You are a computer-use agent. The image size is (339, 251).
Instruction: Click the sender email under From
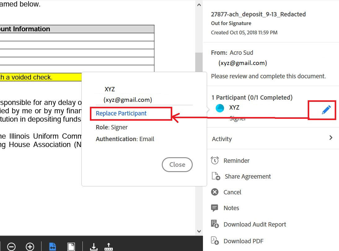pos(243,63)
